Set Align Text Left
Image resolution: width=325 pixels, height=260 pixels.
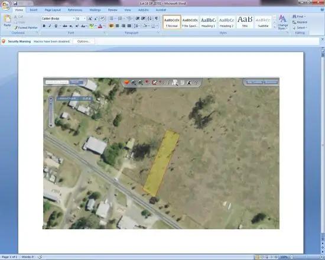[112, 26]
